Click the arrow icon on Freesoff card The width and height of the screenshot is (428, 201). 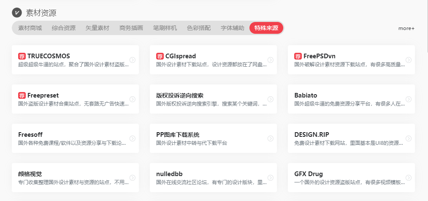point(133,139)
